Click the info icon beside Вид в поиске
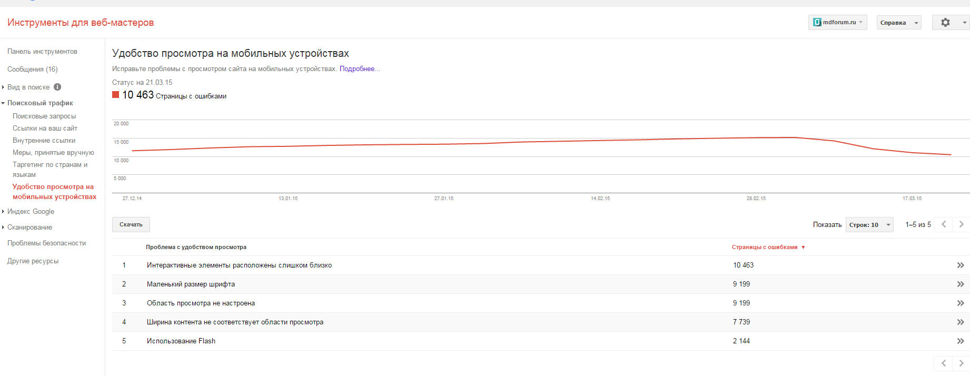The width and height of the screenshot is (970, 376). (57, 87)
